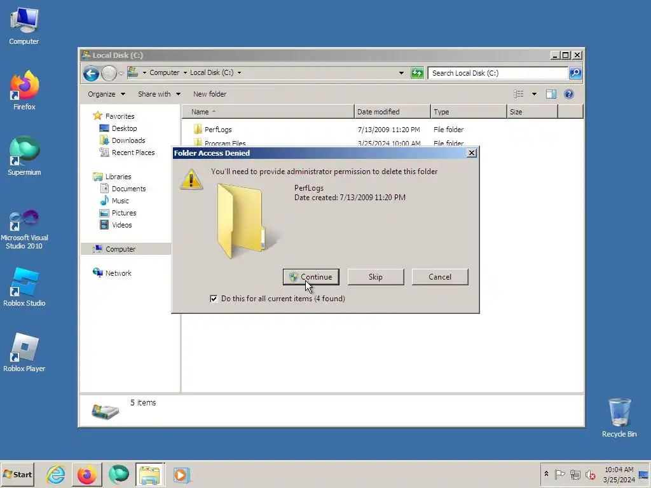
Task: Sort by Date modified column header
Action: pos(392,112)
